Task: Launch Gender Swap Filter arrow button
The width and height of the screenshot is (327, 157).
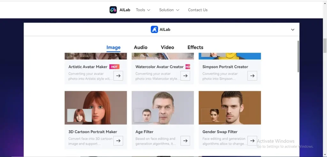Action: pos(252,141)
